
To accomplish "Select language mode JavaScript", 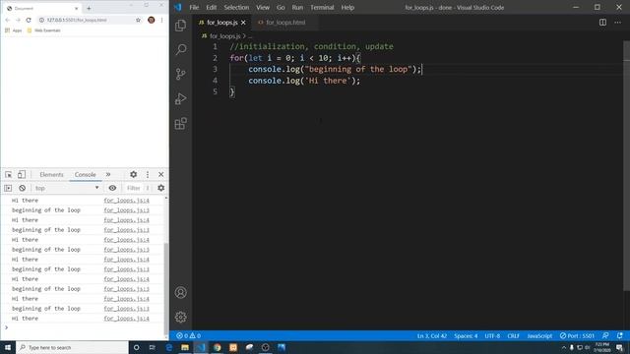I will click(x=539, y=335).
